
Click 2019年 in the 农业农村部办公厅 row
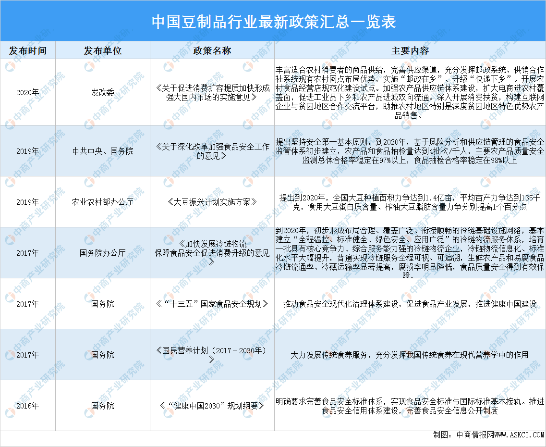click(x=28, y=202)
